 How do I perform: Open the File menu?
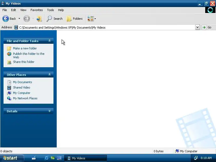pos(5,10)
